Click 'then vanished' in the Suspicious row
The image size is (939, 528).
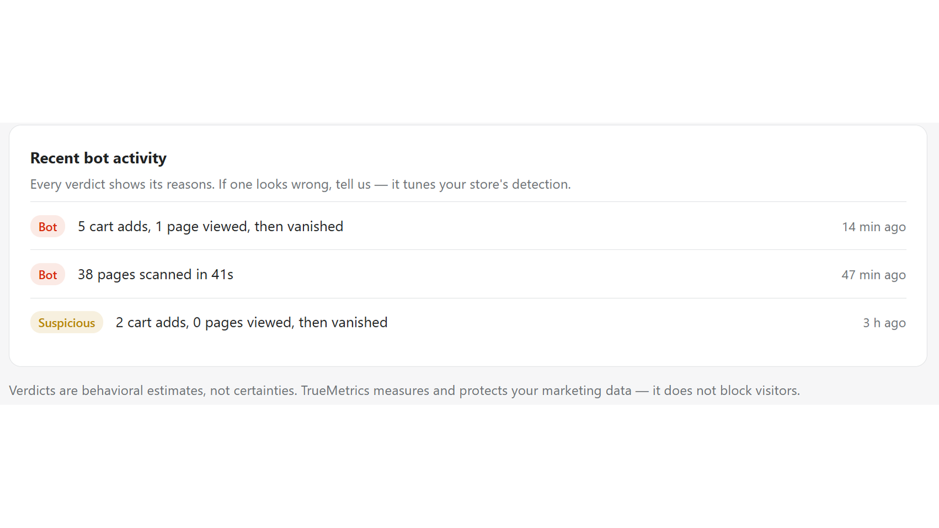[343, 323]
